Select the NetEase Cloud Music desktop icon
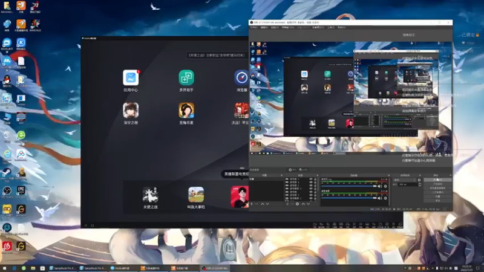Screen dimensions: 484x272 [x=7, y=247]
